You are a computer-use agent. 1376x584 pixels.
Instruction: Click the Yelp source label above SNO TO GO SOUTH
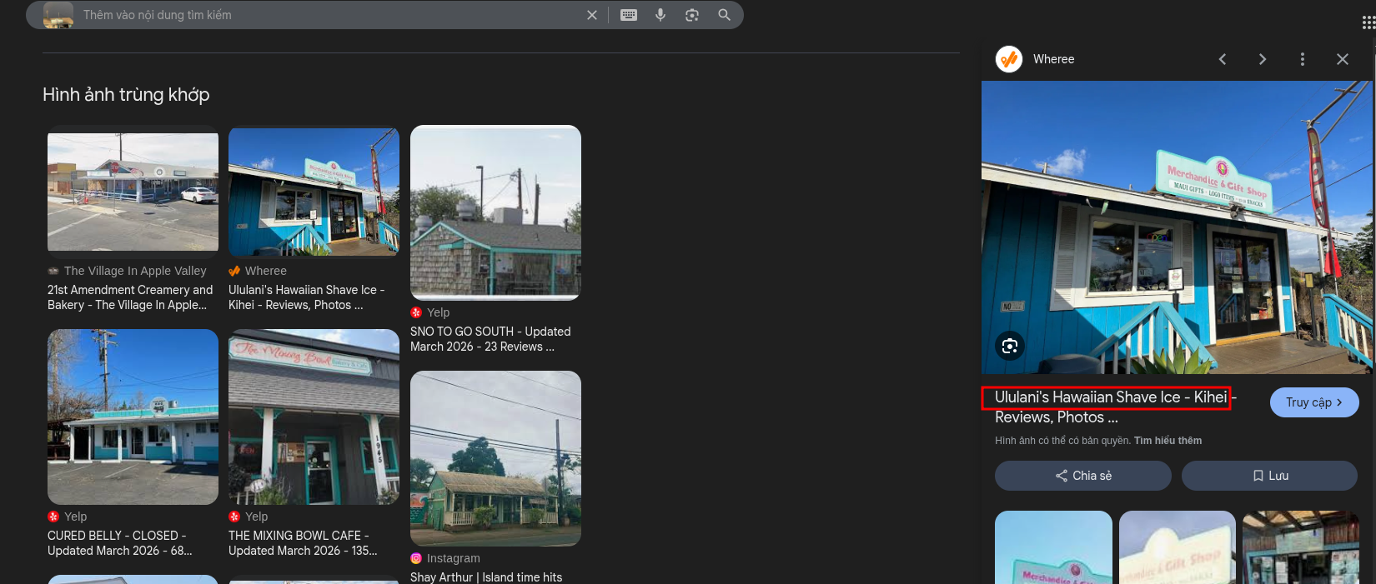(438, 312)
